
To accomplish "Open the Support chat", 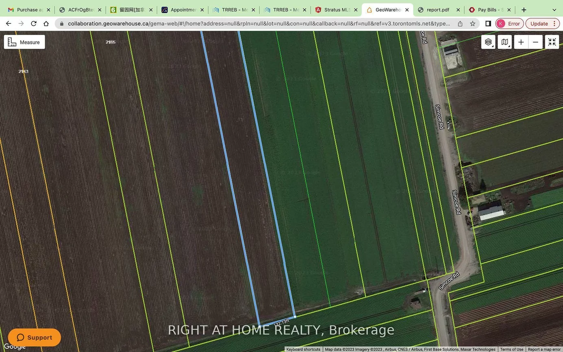I will pyautogui.click(x=35, y=337).
